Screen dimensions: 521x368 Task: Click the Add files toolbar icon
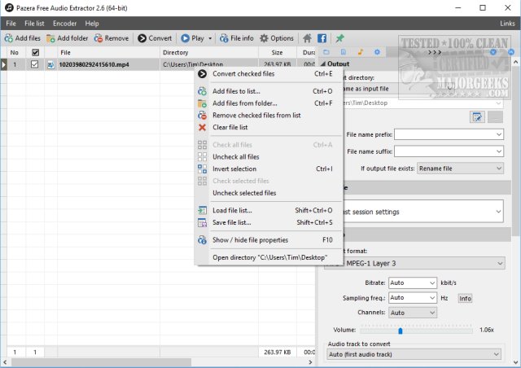click(x=9, y=38)
